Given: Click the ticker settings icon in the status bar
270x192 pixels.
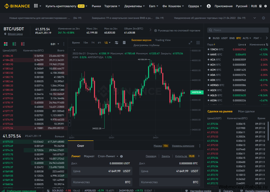Looking at the screenshot, I should pyautogui.click(x=48, y=191).
